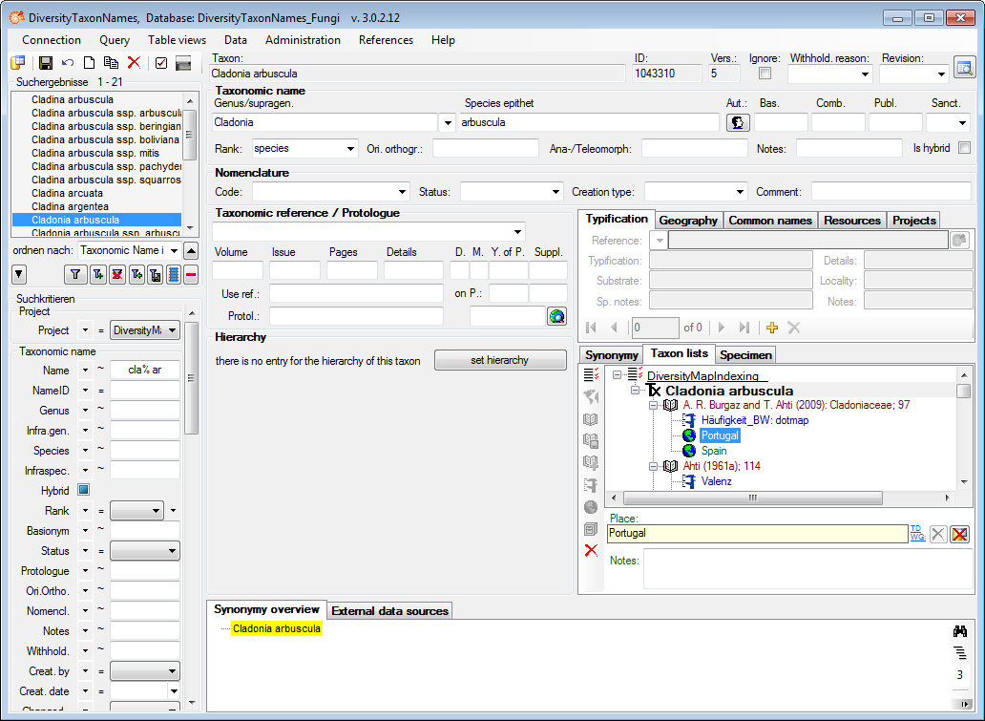Open the author lookup icon next to Aut.
Viewport: 985px width, 721px height.
pos(738,122)
